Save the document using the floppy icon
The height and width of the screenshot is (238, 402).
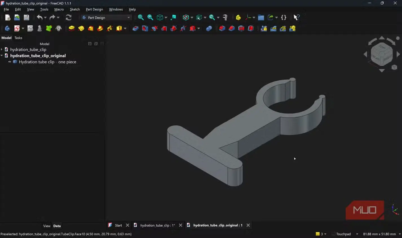point(26,17)
